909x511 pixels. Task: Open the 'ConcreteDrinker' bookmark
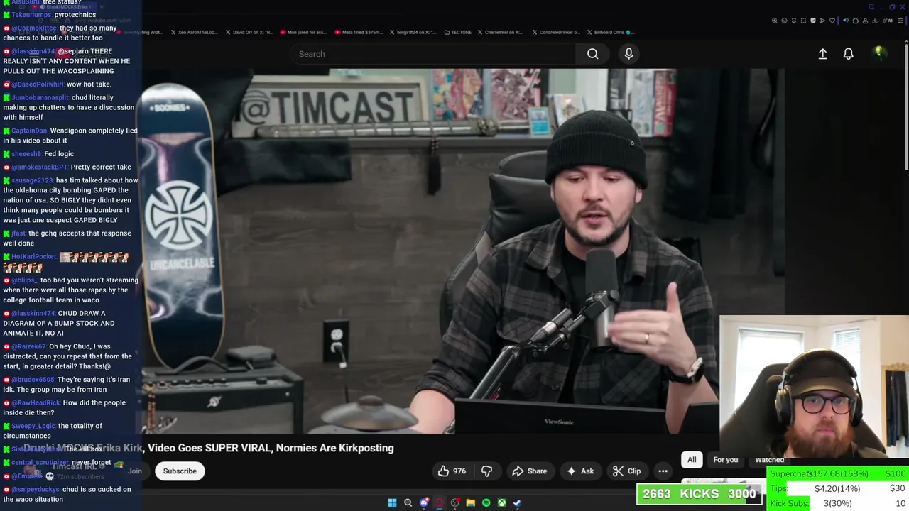point(555,32)
